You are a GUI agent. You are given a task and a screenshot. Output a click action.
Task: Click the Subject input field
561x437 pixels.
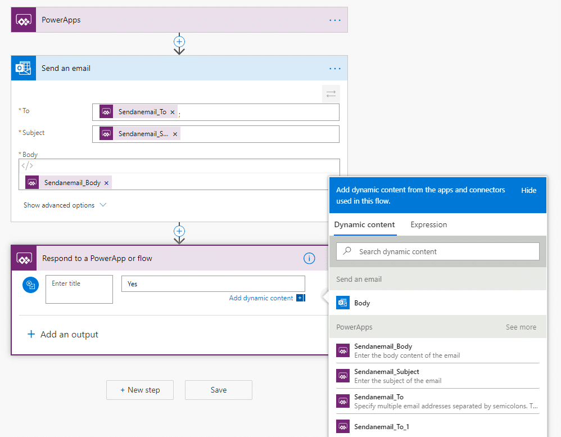(216, 134)
